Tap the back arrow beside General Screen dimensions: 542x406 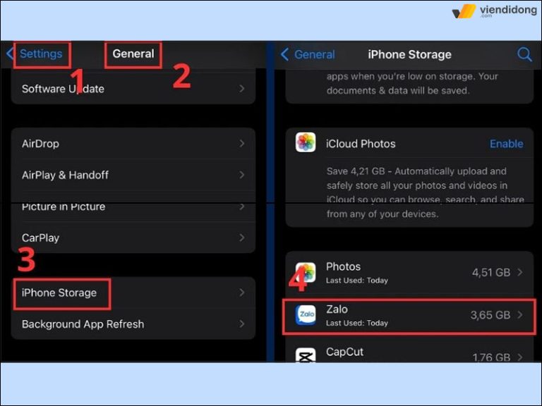285,54
